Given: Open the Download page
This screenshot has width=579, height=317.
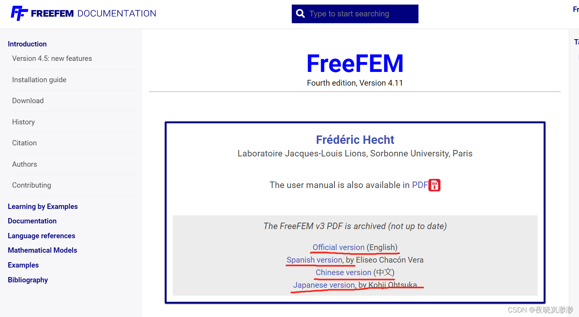Looking at the screenshot, I should [28, 100].
